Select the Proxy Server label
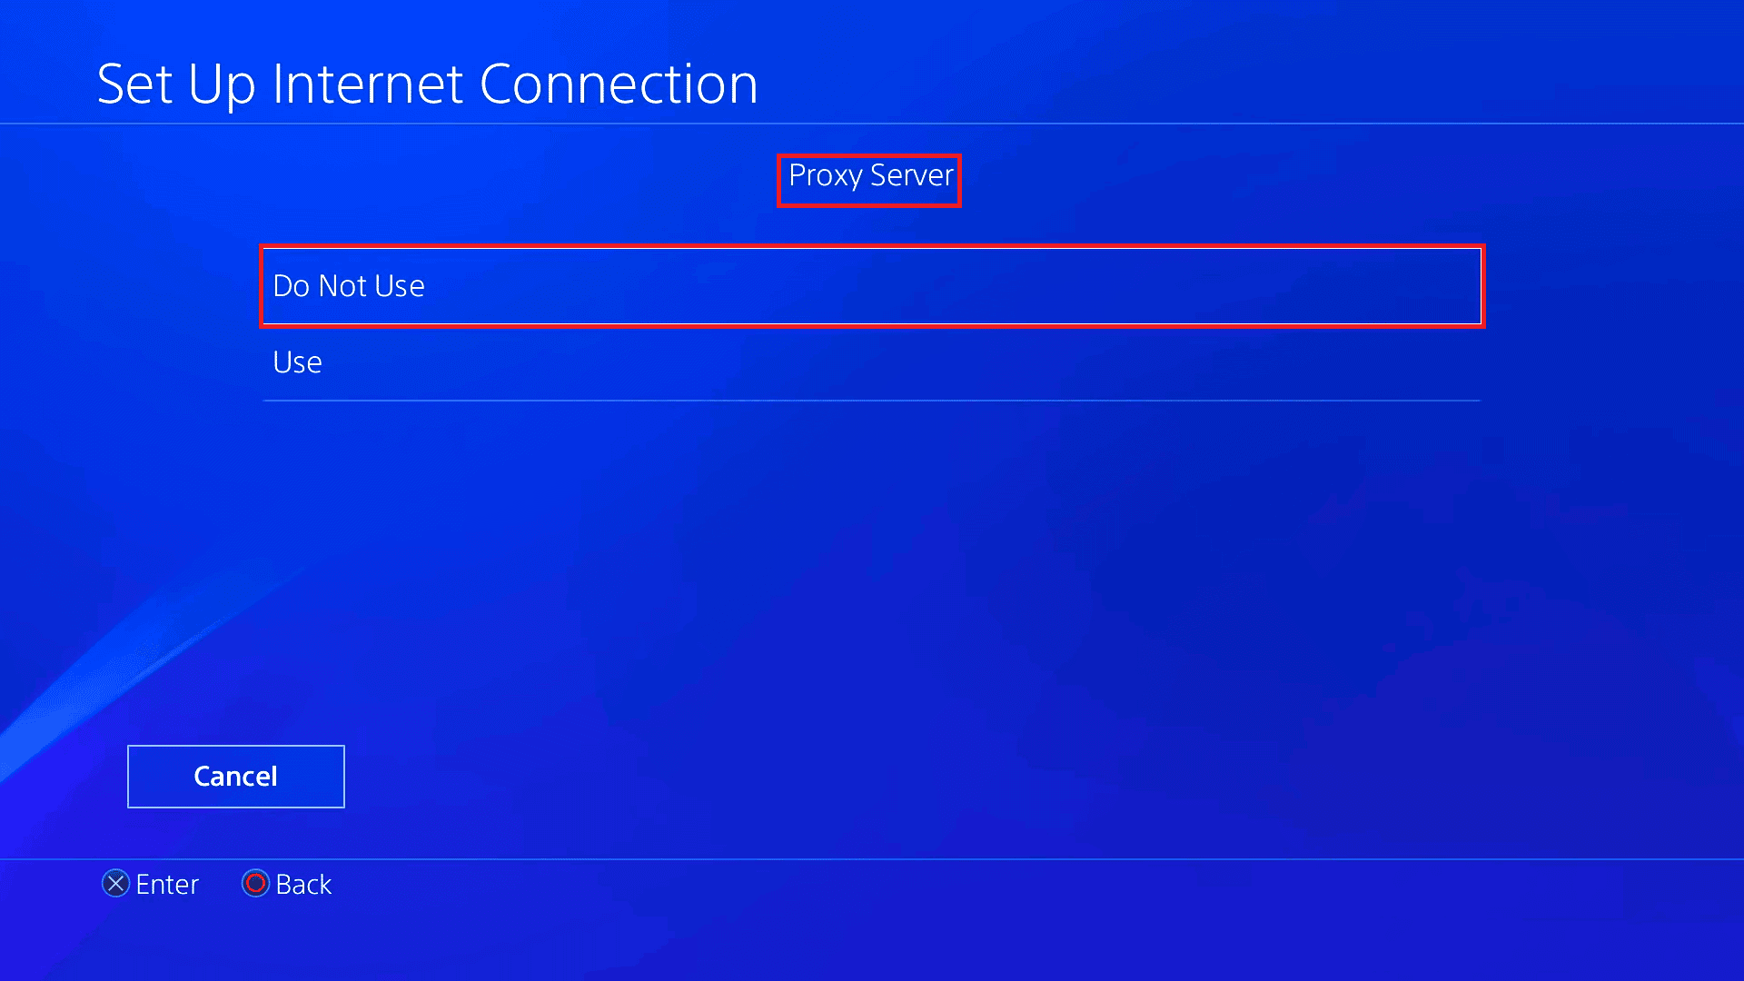Image resolution: width=1744 pixels, height=981 pixels. (871, 175)
